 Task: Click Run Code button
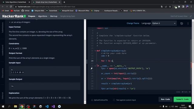click(x=165, y=99)
